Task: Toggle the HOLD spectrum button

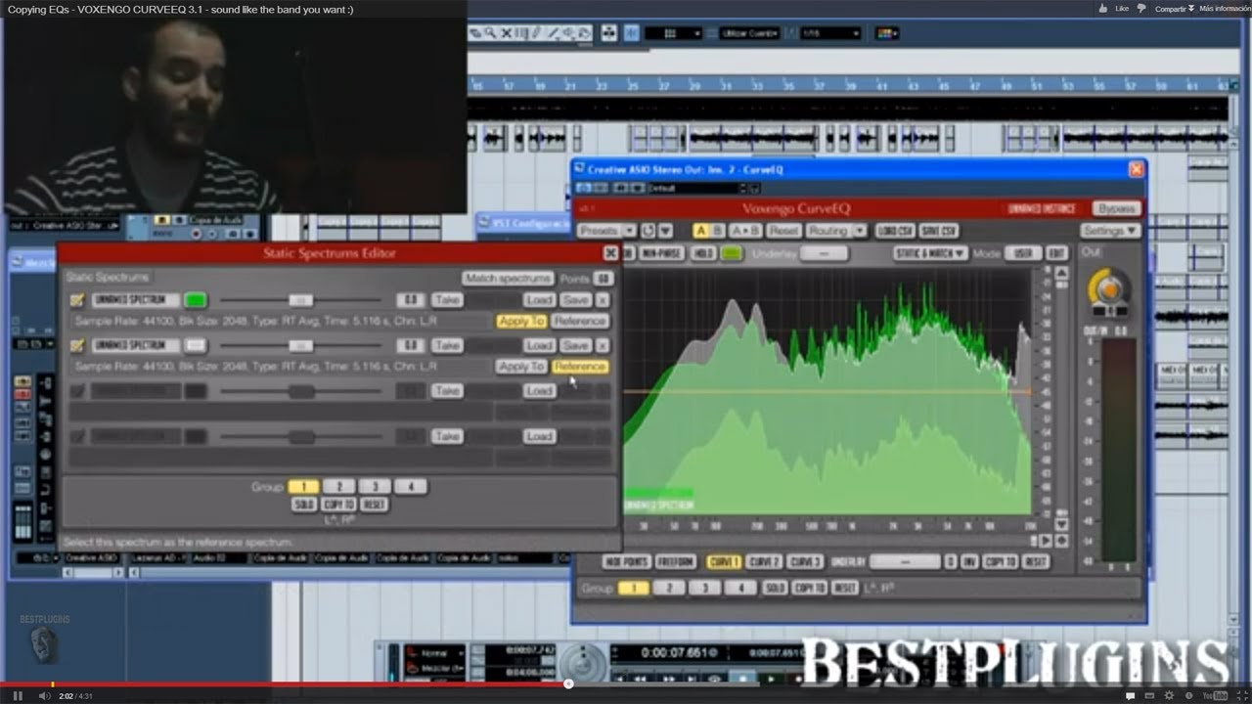Action: point(703,253)
